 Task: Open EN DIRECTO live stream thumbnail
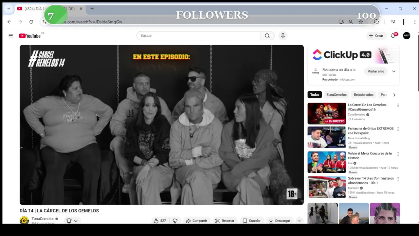pyautogui.click(x=327, y=113)
